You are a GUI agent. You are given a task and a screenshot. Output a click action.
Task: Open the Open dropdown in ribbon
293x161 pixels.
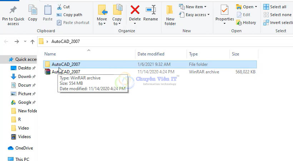(247, 7)
